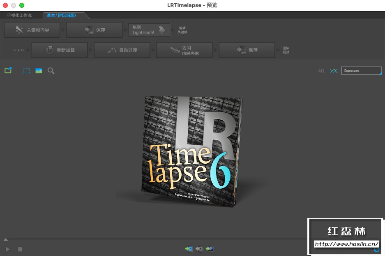Click the landscape image preview icon
This screenshot has width=385, height=256.
click(x=39, y=71)
